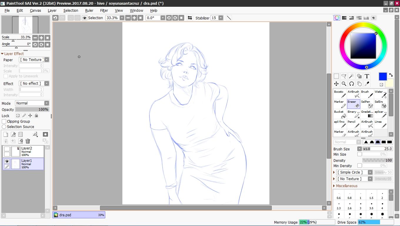Toggle the RGB slider panel

344,18
